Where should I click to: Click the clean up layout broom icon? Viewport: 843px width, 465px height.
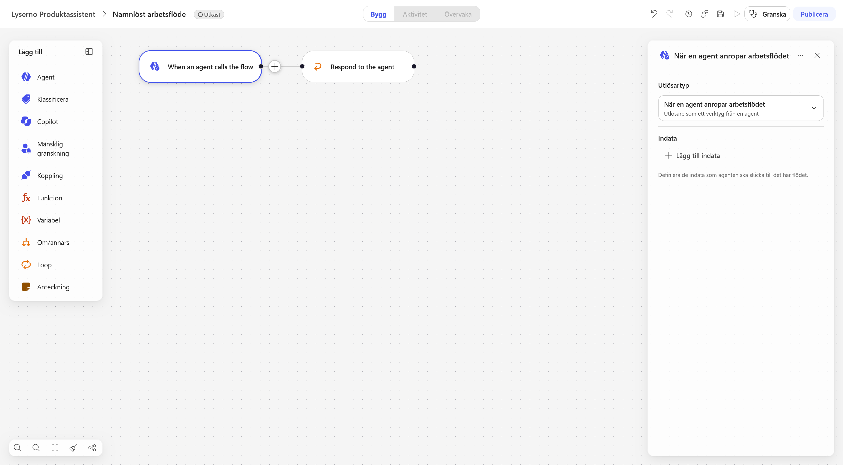[x=74, y=448]
